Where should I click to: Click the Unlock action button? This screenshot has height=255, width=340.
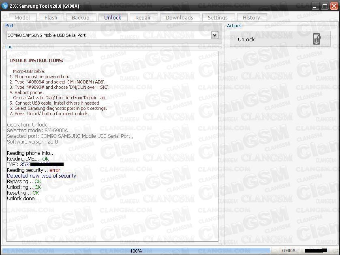click(x=280, y=39)
